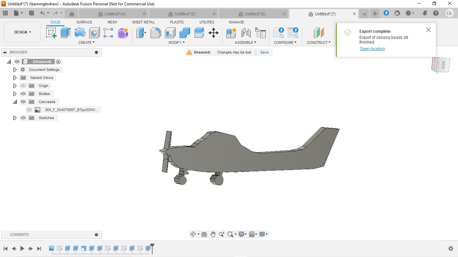Viewport: 458px width, 257px height.
Task: Click Save in the unsaved warning
Action: pos(264,52)
